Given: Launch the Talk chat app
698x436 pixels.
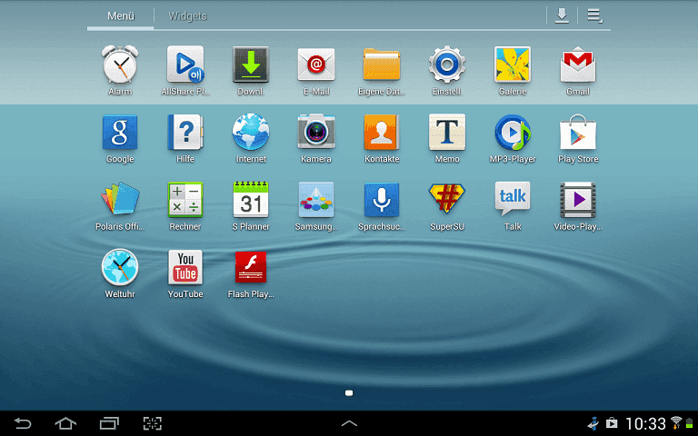Looking at the screenshot, I should (513, 199).
